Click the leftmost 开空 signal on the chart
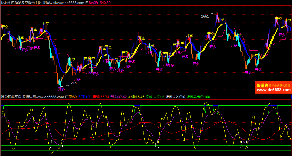 pos(5,27)
